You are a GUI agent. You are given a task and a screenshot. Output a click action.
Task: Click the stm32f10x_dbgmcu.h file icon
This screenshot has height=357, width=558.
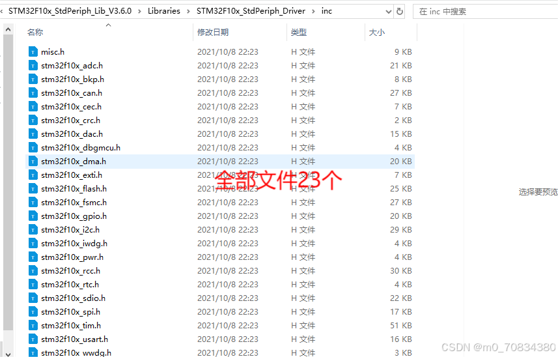click(x=33, y=148)
